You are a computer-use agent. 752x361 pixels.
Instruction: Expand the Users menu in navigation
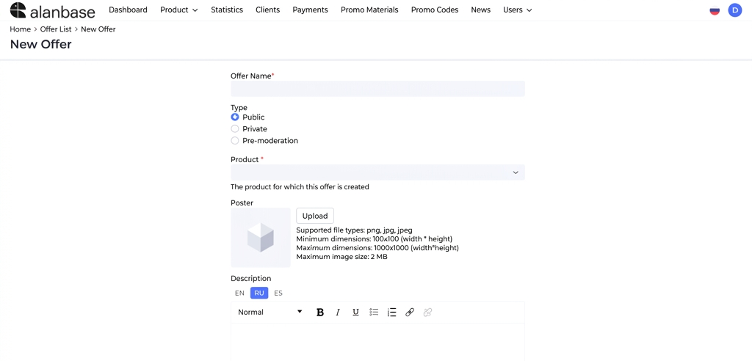click(x=518, y=10)
